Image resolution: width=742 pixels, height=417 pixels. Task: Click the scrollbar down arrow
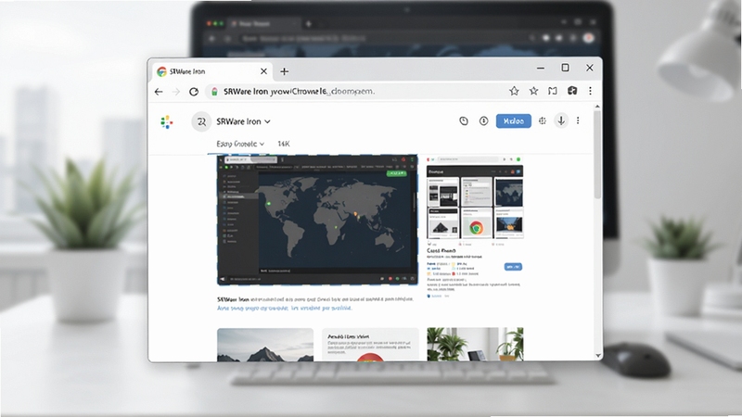coord(597,356)
